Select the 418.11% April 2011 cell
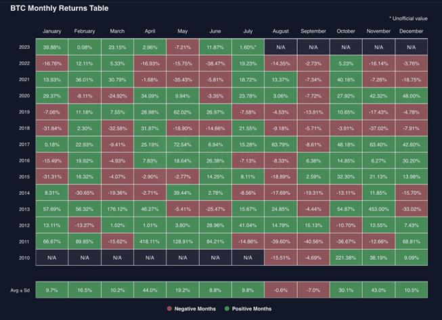This screenshot has height=320, width=442. pos(150,241)
